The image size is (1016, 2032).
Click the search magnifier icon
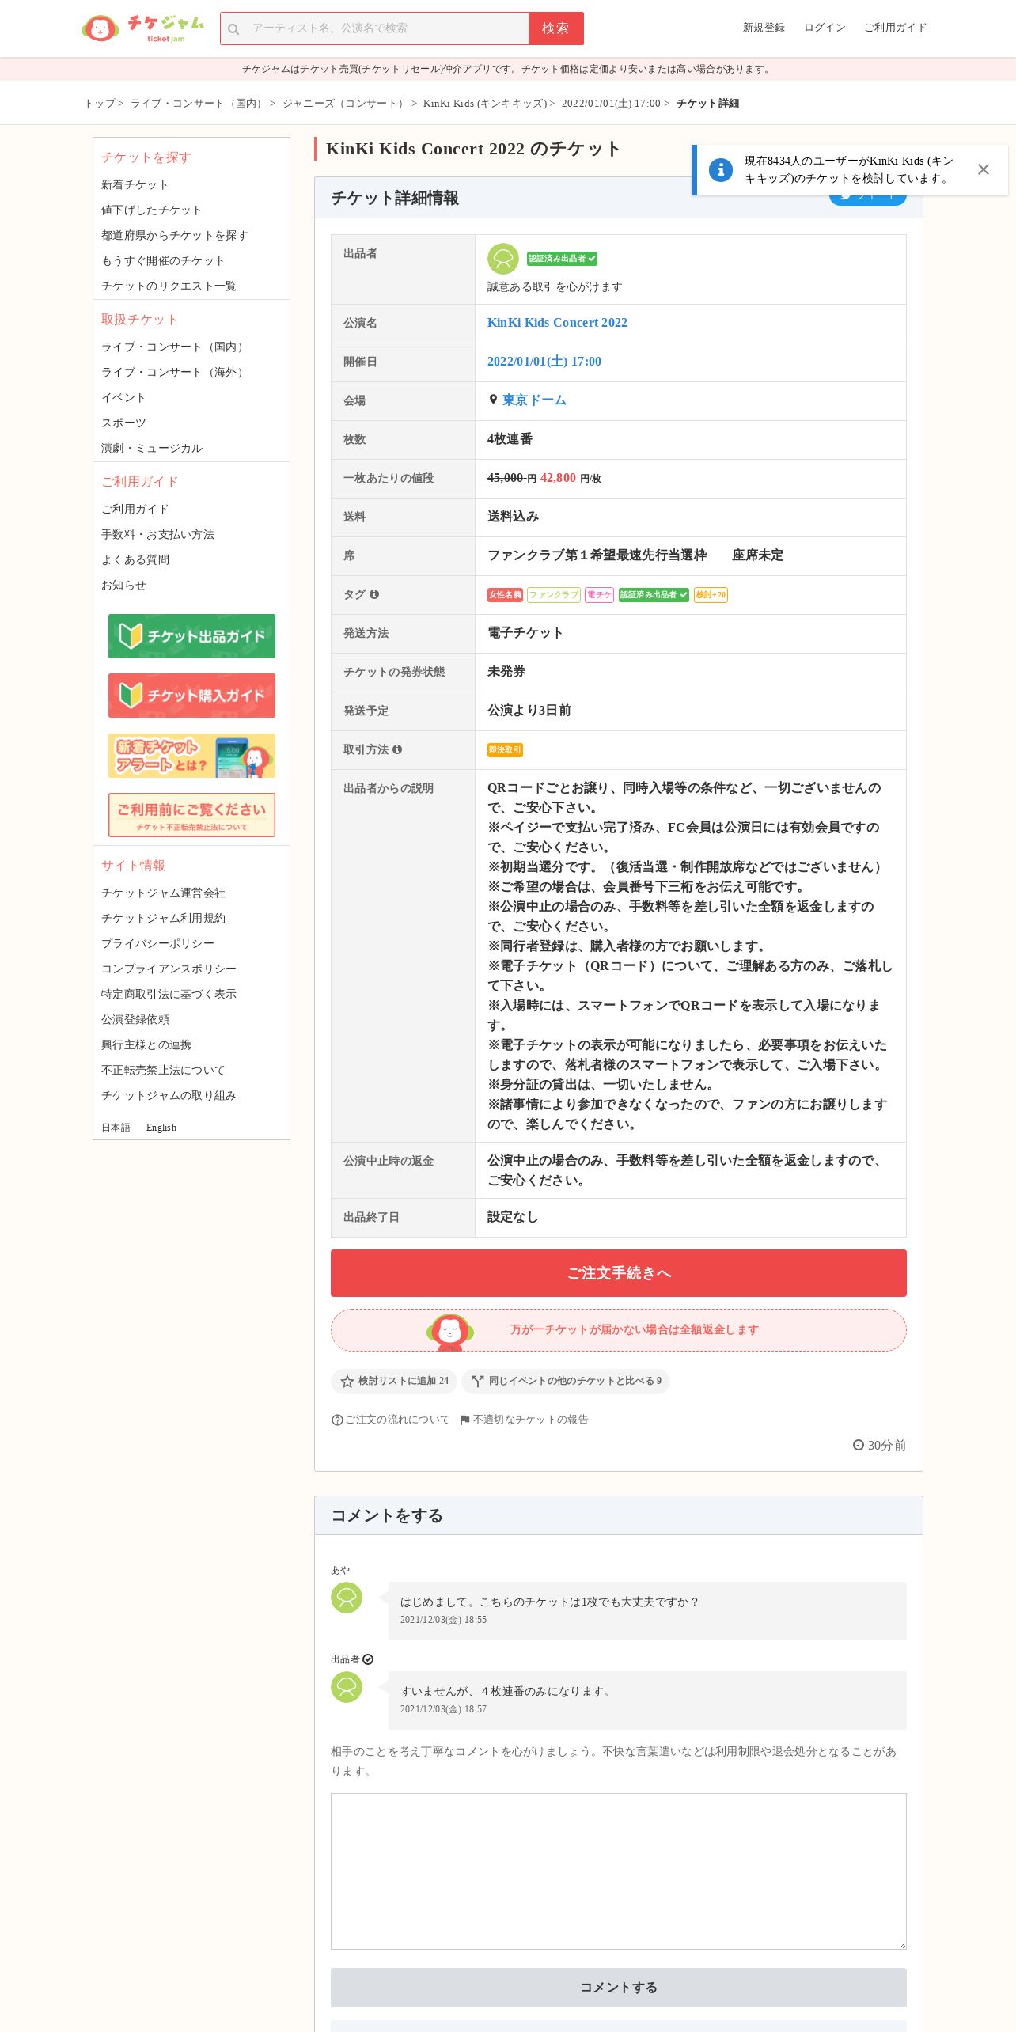(x=233, y=29)
